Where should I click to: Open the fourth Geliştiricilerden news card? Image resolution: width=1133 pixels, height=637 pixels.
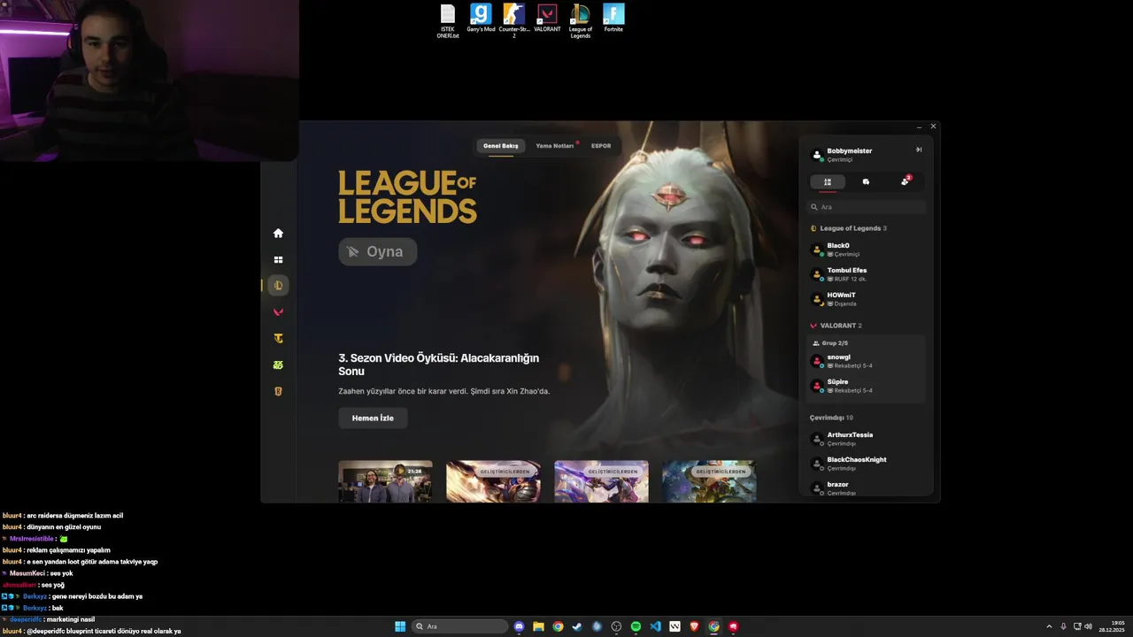[709, 481]
